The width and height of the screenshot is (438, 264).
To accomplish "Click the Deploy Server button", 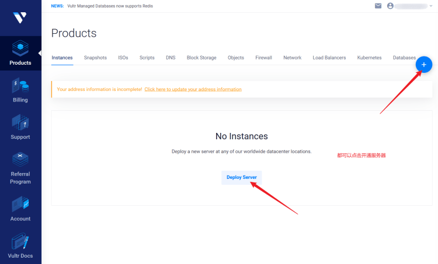I will pos(242,178).
